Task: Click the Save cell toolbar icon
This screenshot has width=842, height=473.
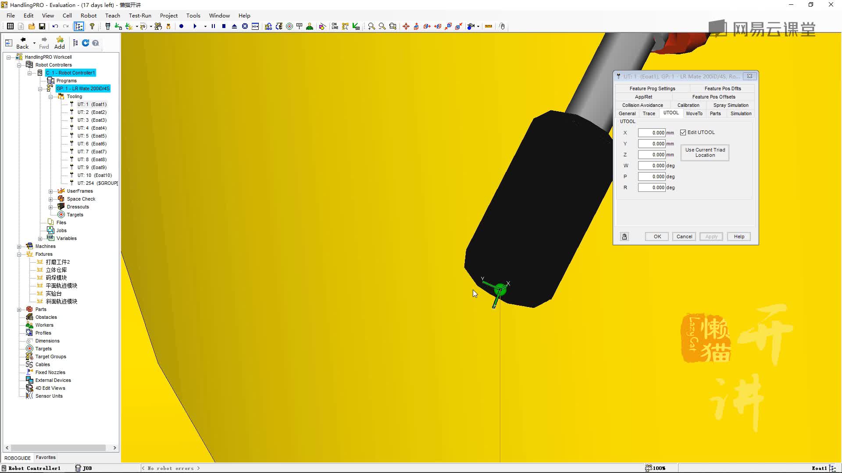Action: pyautogui.click(x=42, y=26)
